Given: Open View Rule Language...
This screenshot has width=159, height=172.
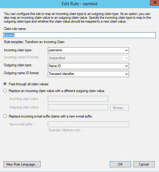Looking at the screenshot, I should (x=22, y=164).
